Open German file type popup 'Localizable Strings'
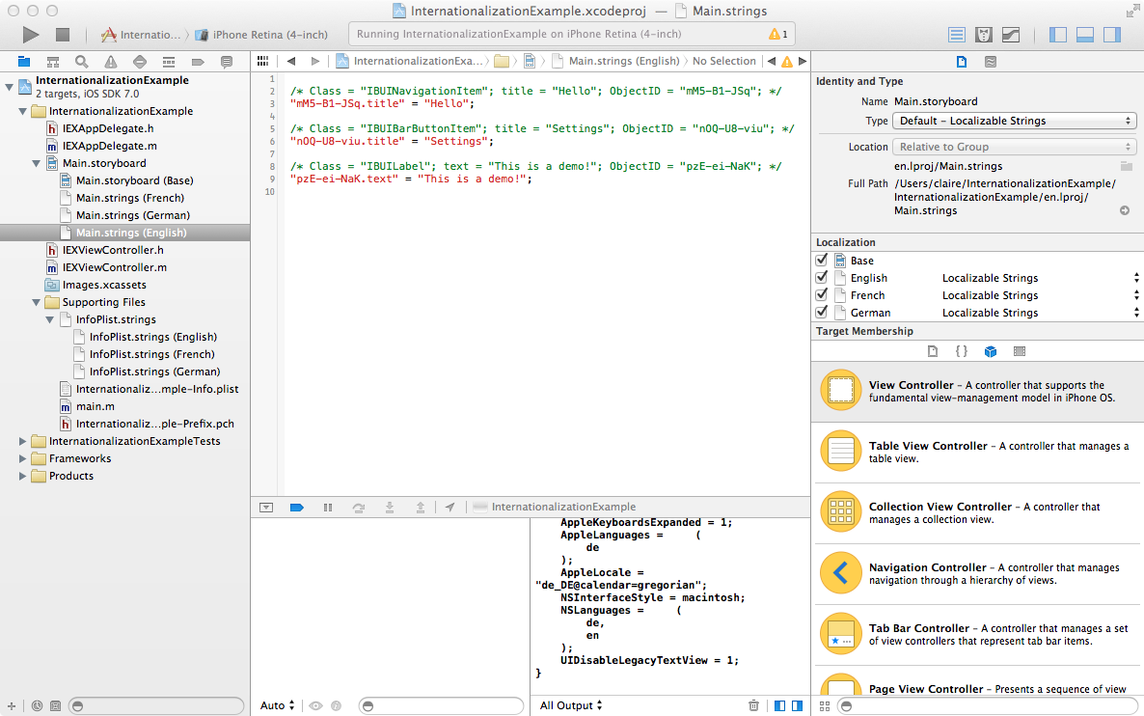Screen dimensions: 1144x716 1041,313
